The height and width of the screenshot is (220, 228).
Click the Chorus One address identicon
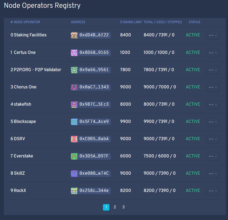click(x=74, y=87)
